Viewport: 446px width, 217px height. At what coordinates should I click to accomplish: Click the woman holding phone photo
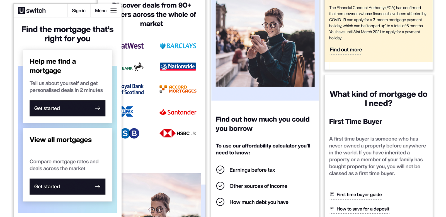point(265,43)
